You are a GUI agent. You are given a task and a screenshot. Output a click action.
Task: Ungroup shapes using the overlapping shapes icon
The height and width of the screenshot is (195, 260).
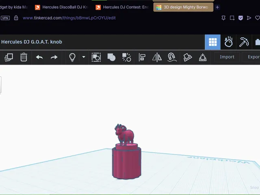pyautogui.click(x=111, y=57)
